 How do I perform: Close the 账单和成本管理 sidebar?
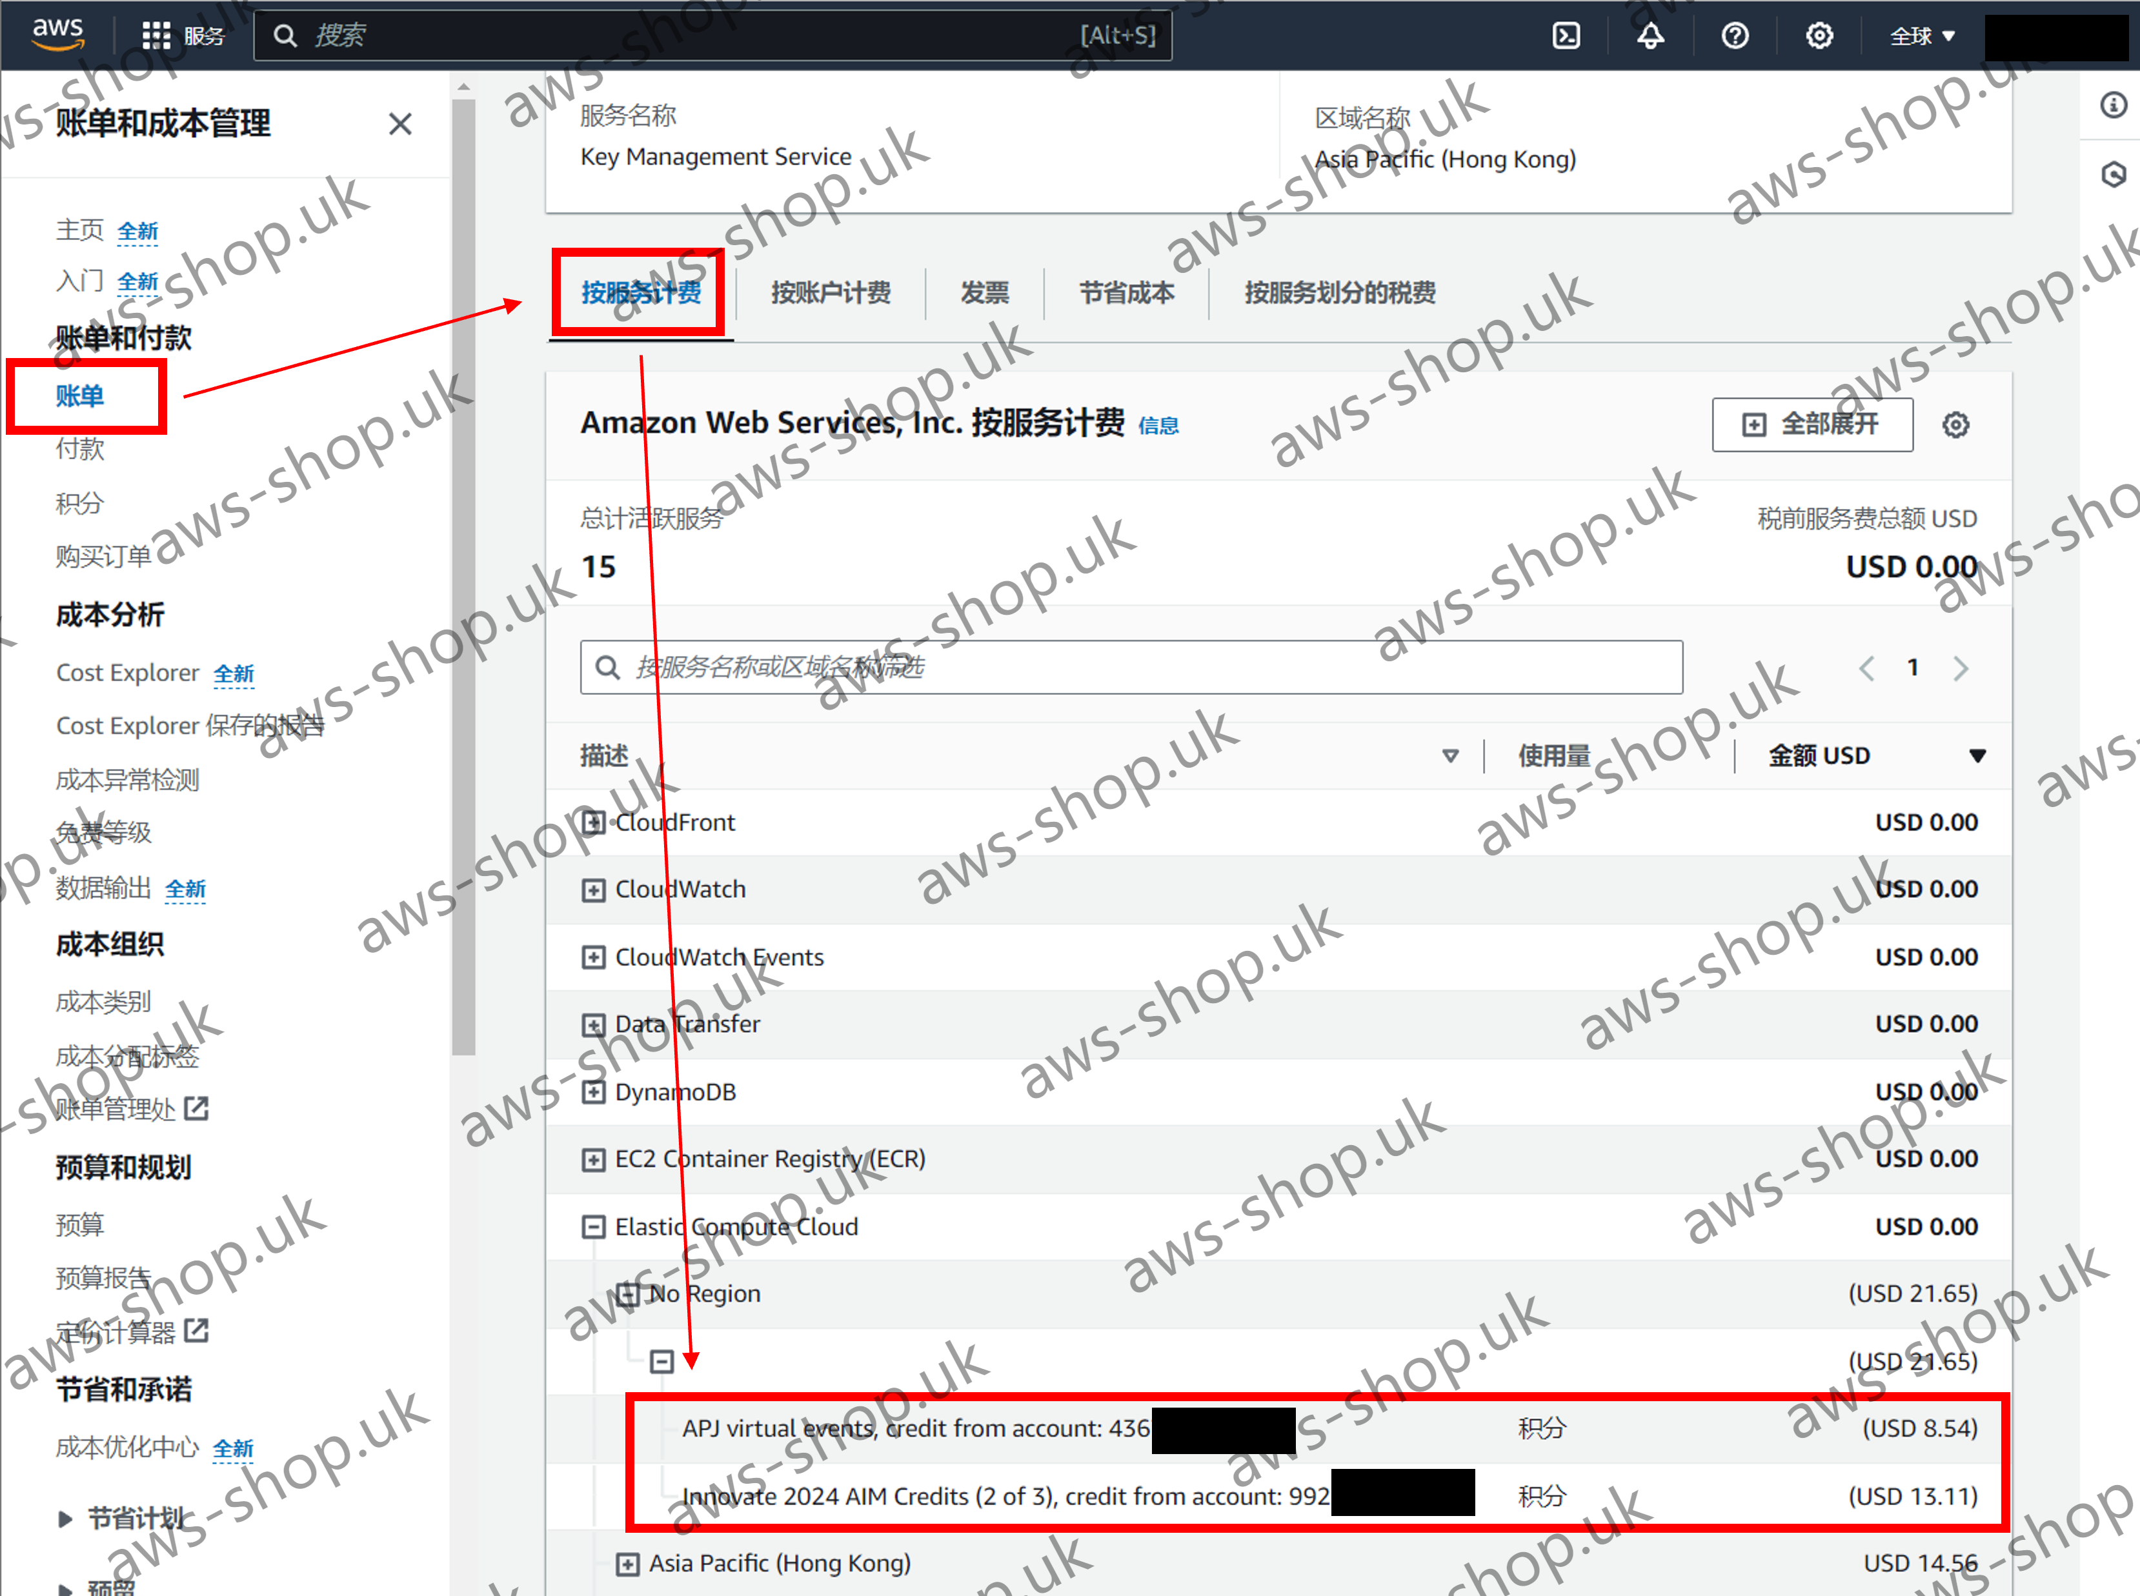[x=400, y=124]
